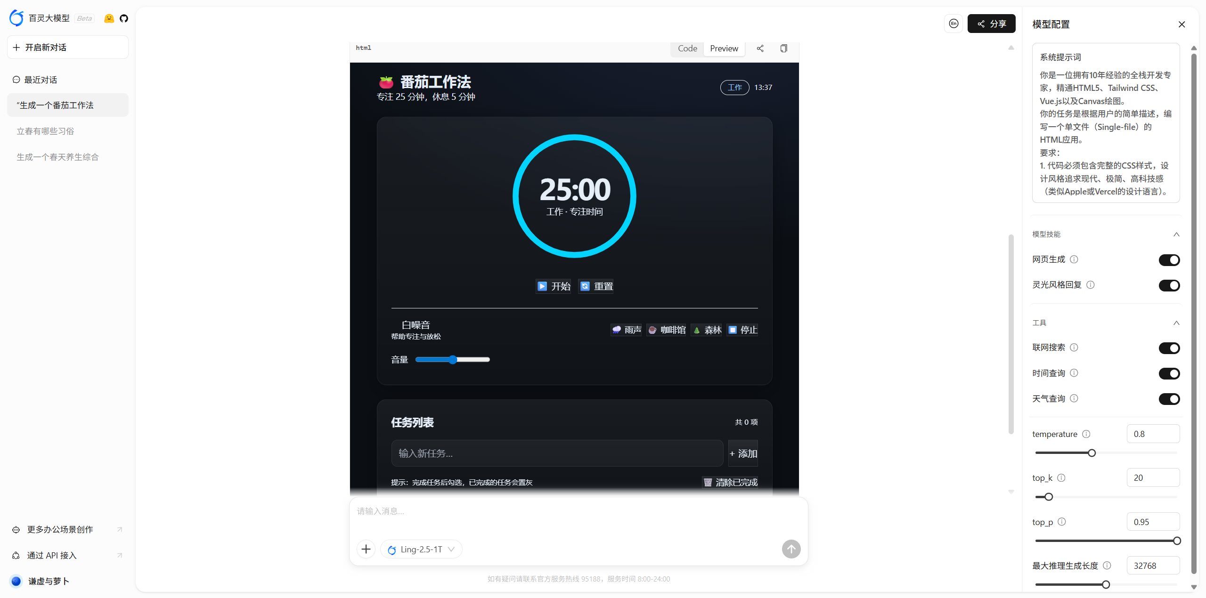Click the share icon in the code toolbar
Screen dimensions: 1206x598
(760, 48)
